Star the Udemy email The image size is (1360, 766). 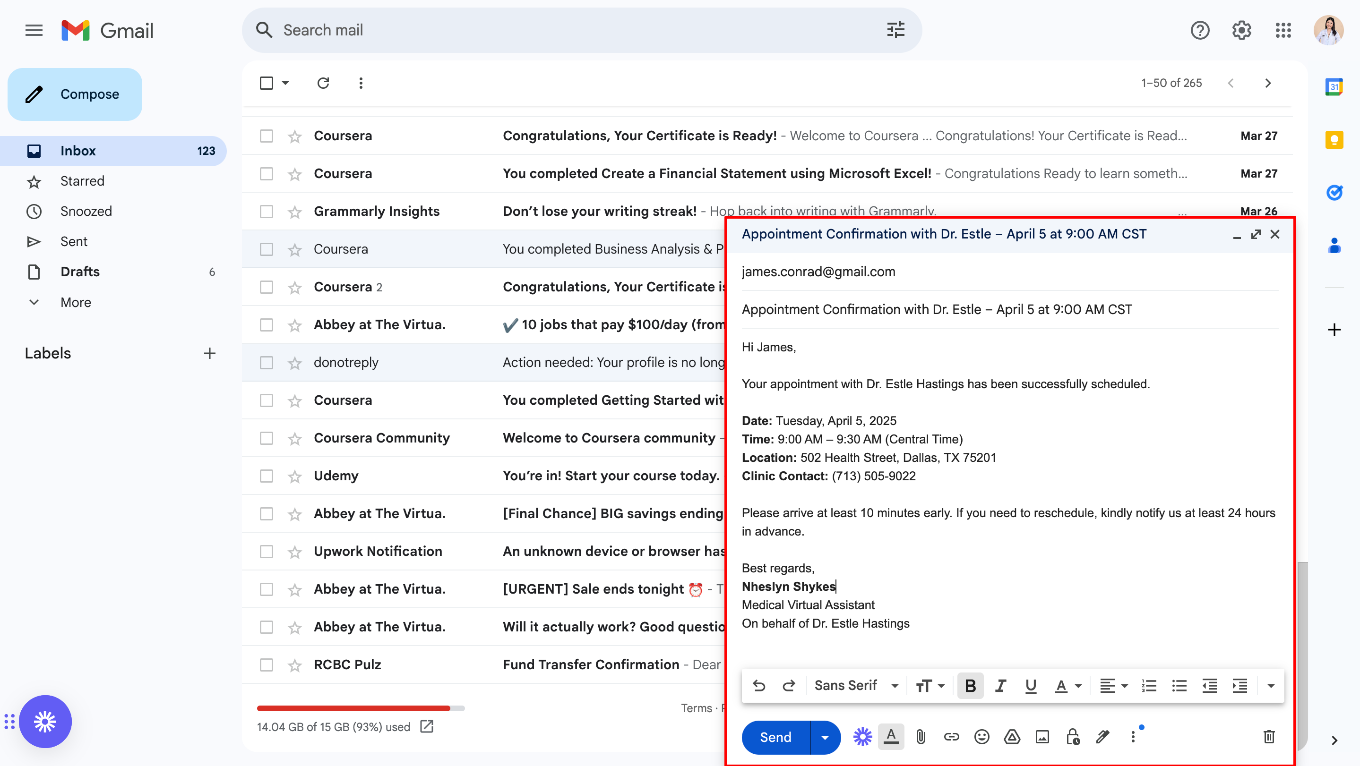pos(294,477)
